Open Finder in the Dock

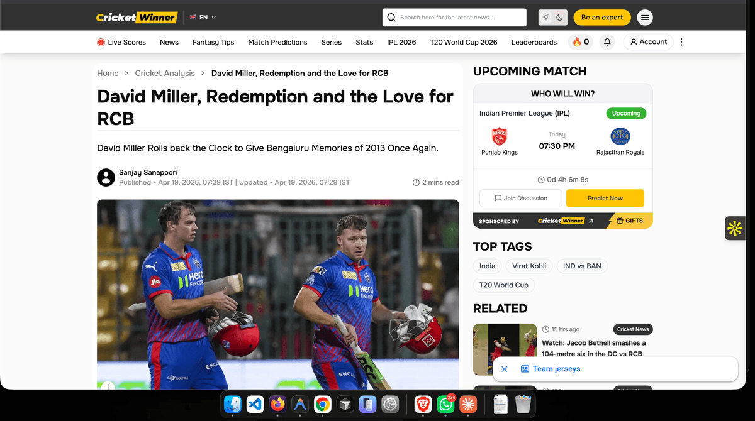tap(233, 404)
